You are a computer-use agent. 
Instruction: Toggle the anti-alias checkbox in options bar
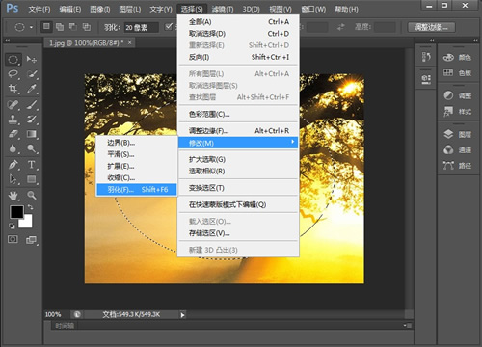pos(169,27)
